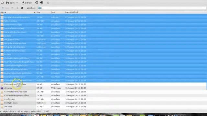
Task: Click the 8.5 KB size cell
Action: click(x=39, y=88)
